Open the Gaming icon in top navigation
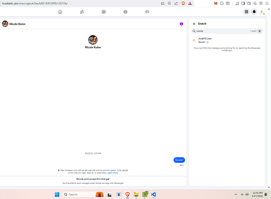Screen dimensions: 271x199 click(x=147, y=12)
